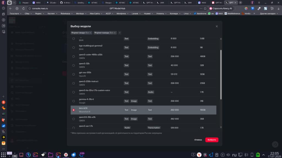This screenshot has height=158, width=282.
Task: Go back in browser
Action: coord(11,9)
